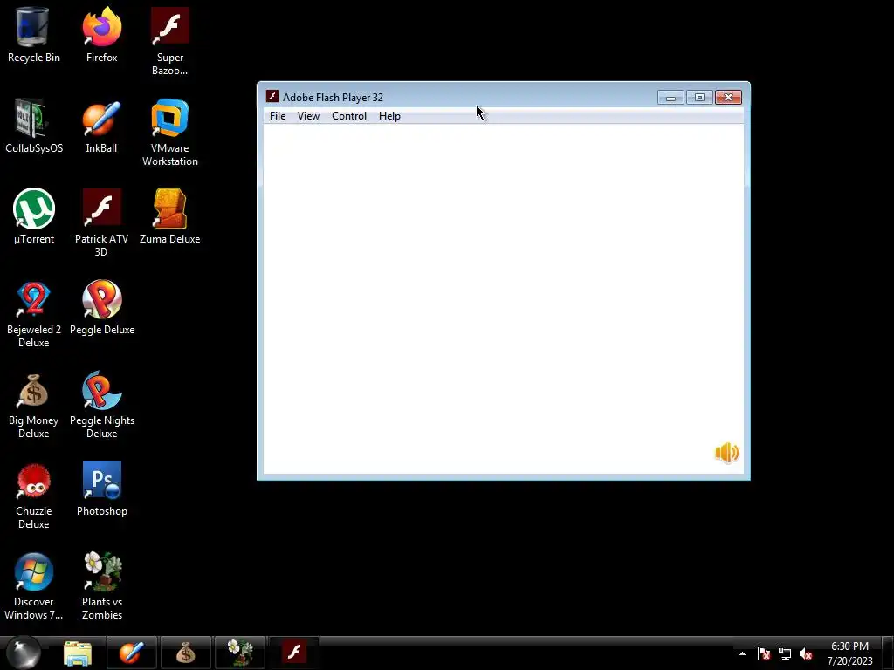Select the VMware Workstation desktop icon

[170, 133]
